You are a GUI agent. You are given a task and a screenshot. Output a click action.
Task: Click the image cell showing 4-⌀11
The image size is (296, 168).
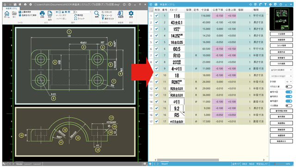point(177,68)
